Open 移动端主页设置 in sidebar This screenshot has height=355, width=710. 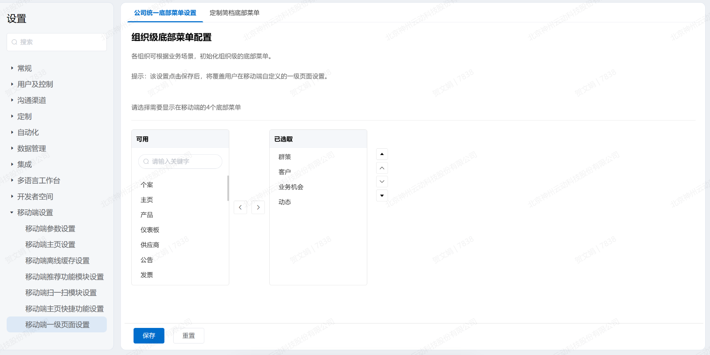tap(50, 245)
